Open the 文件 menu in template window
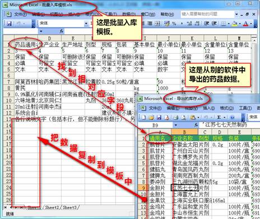260x219 pixels. point(20,14)
